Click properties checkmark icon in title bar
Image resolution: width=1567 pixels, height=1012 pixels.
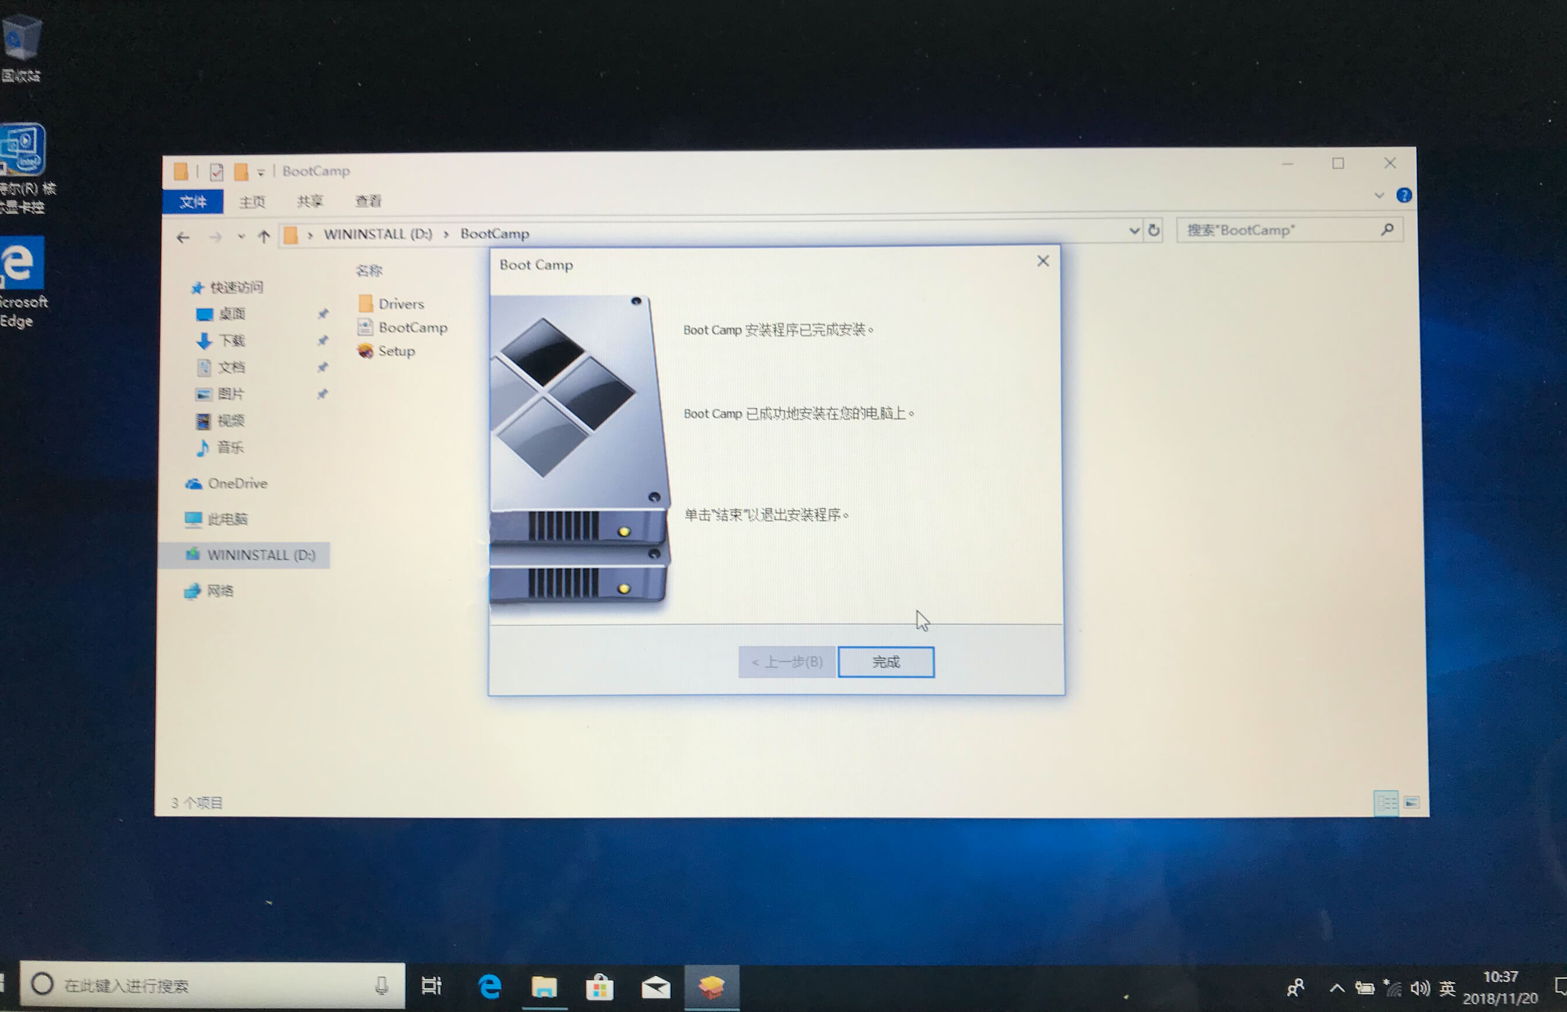point(216,172)
